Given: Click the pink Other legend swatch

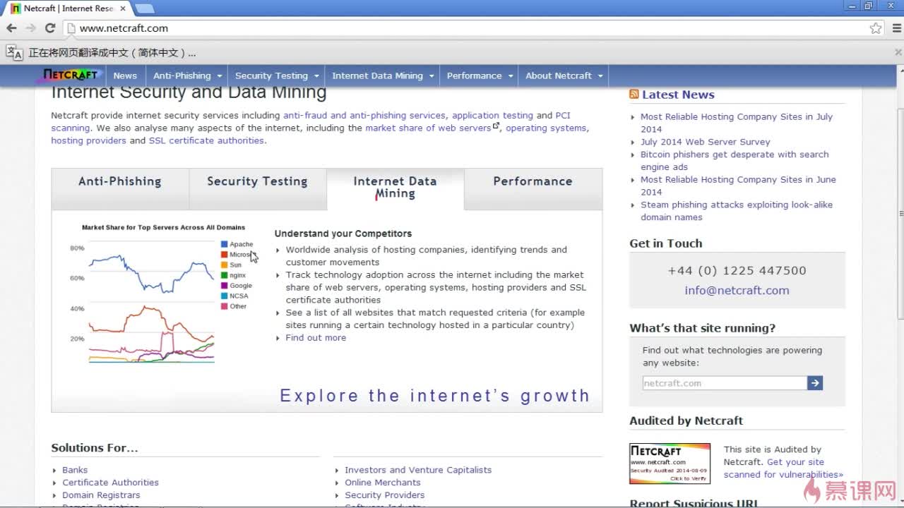Looking at the screenshot, I should pos(225,306).
